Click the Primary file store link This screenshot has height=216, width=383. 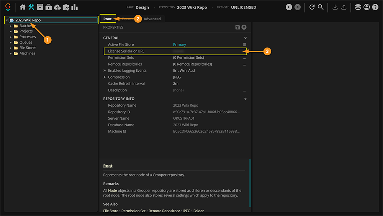[x=179, y=45]
